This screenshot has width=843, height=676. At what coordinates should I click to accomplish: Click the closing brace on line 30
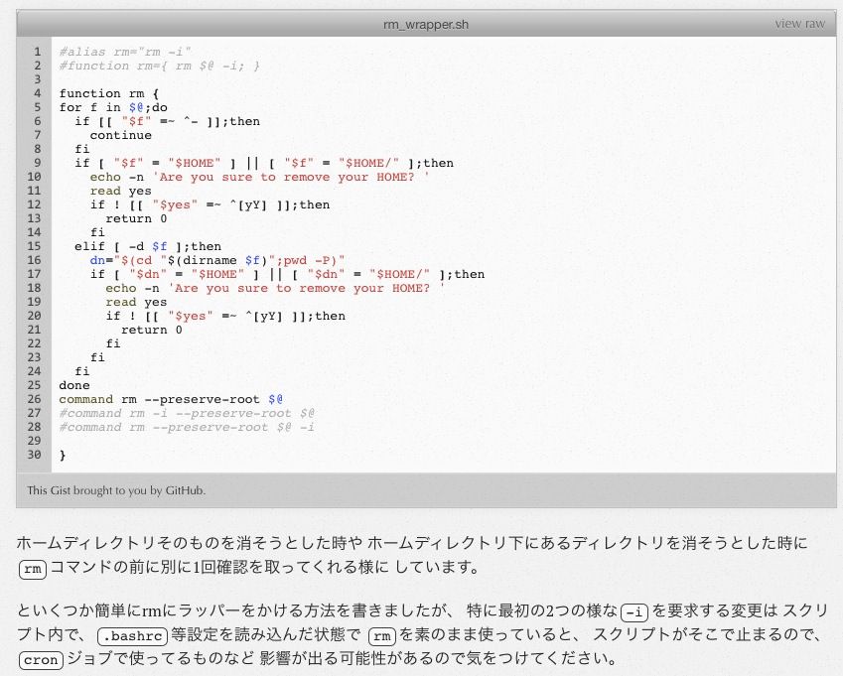coord(63,456)
